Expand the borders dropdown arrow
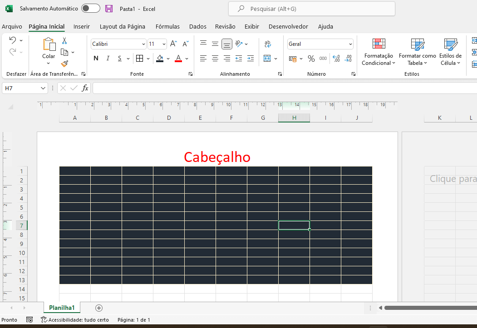Viewport: 477px width, 328px height. point(148,59)
